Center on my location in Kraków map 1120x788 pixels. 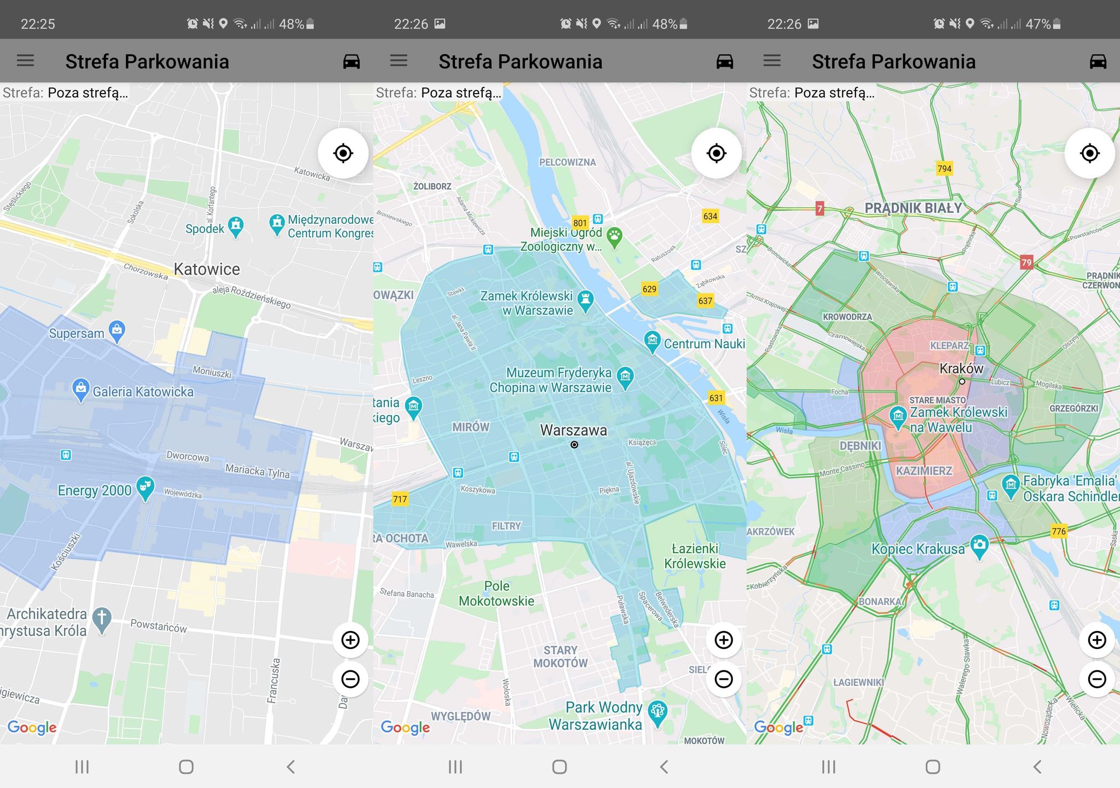coord(1089,153)
